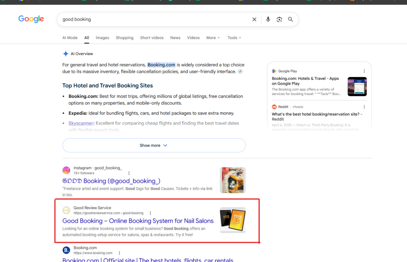
Task: Go to Shopping tab
Action: point(124,38)
